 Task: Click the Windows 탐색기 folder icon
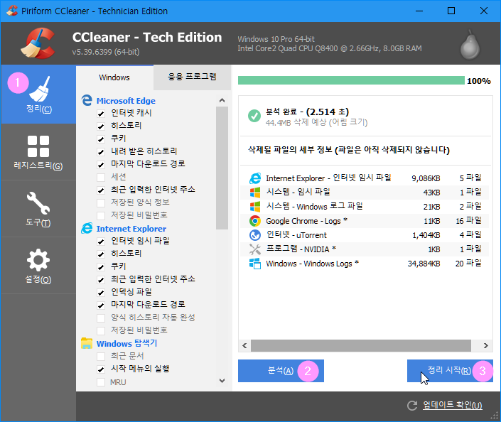[x=87, y=343]
